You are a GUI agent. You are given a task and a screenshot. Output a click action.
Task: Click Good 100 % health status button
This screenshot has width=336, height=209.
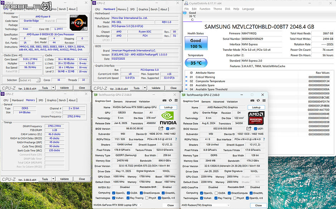pyautogui.click(x=196, y=43)
